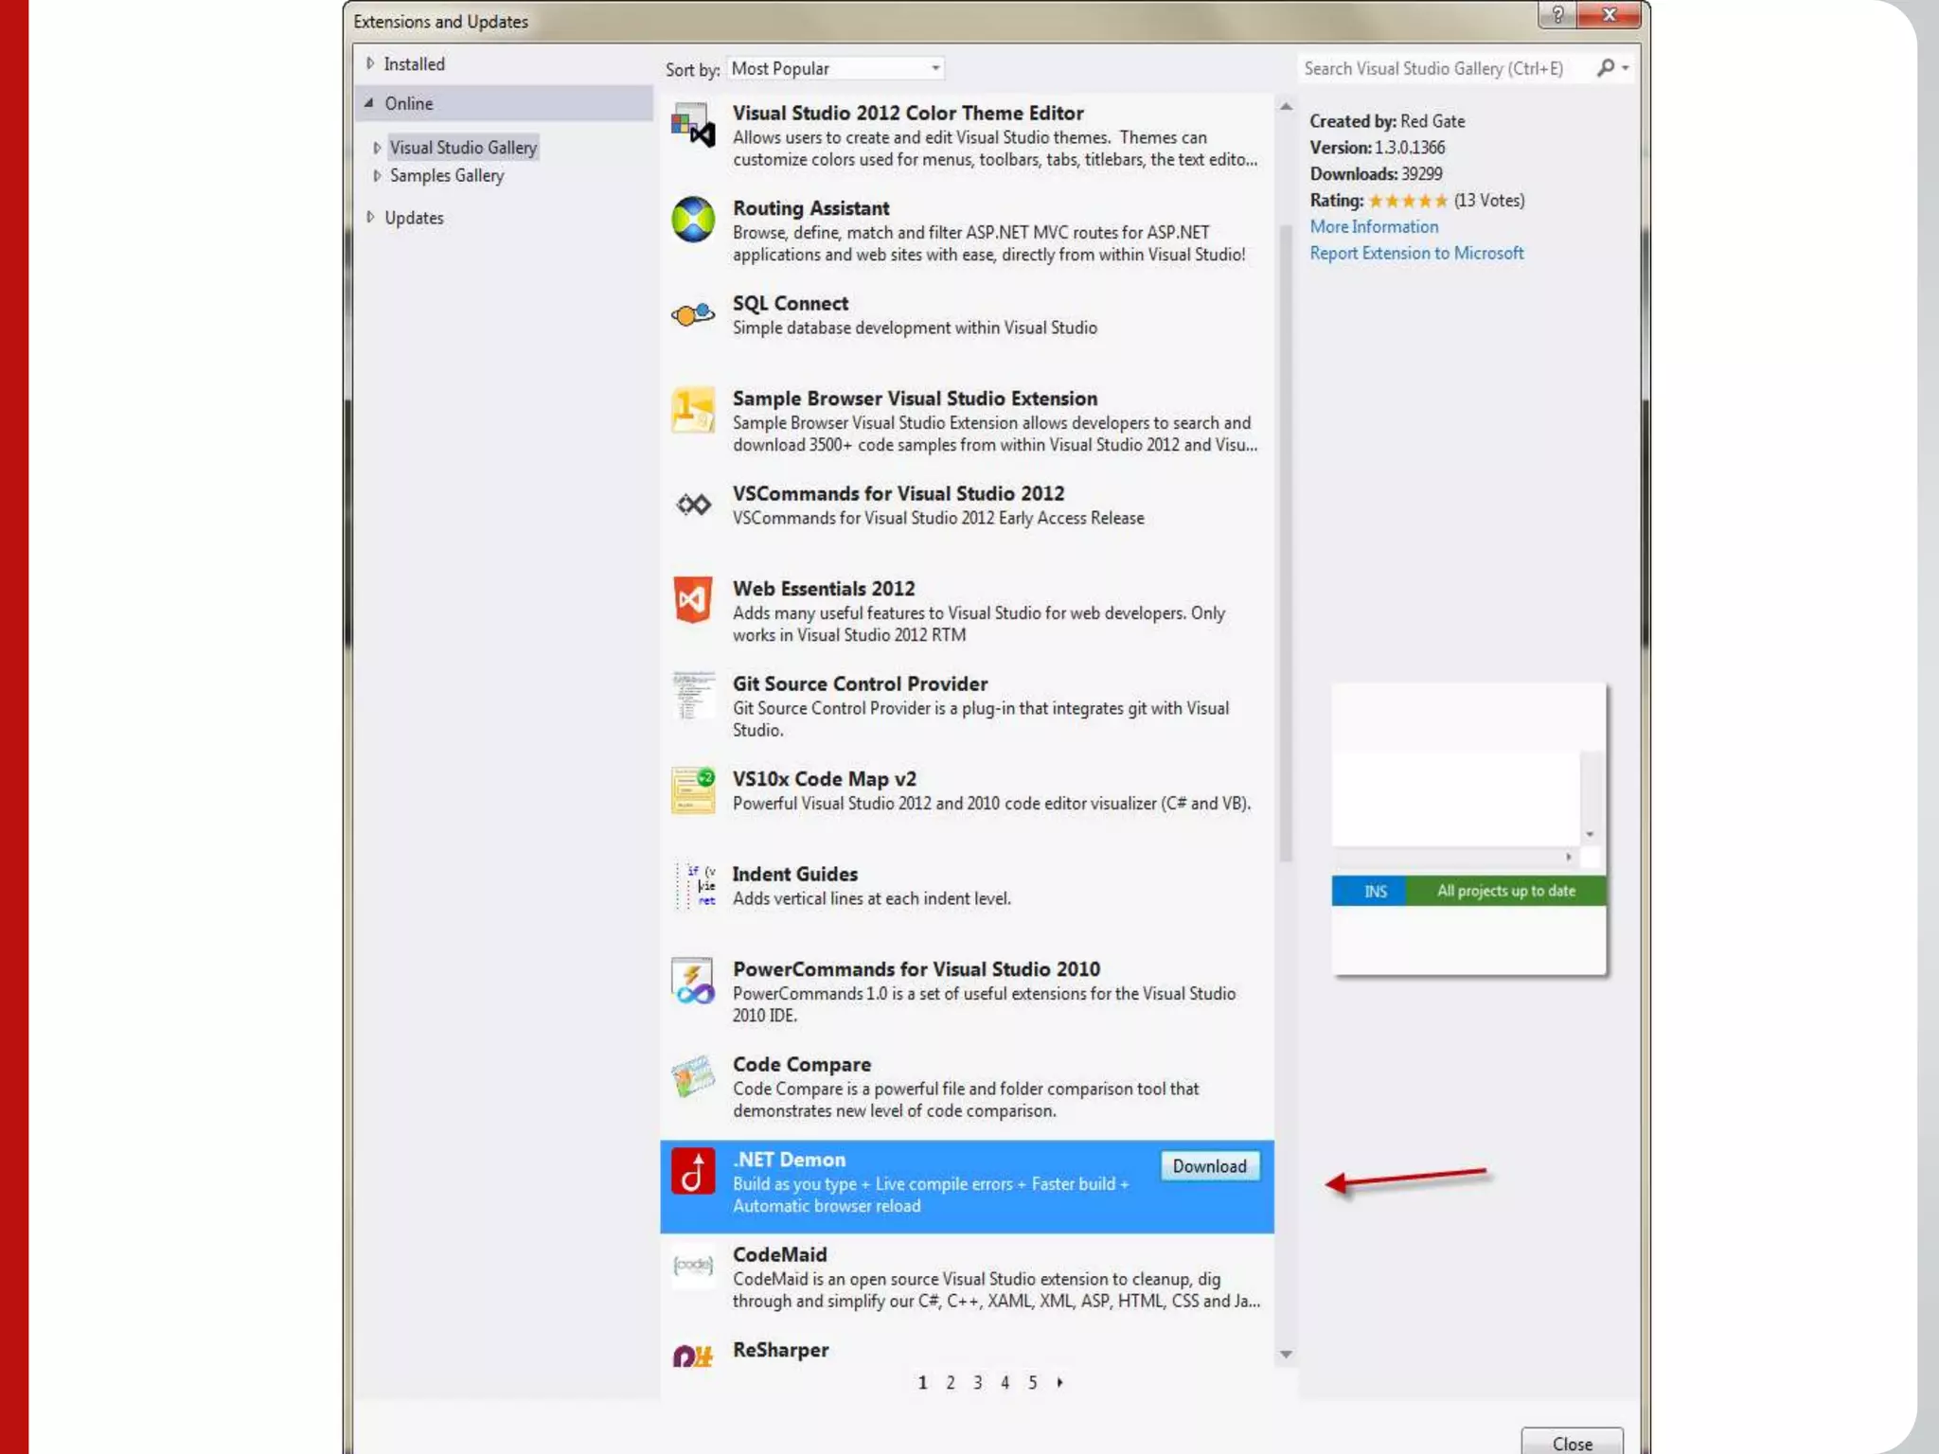Click the next page arrow
This screenshot has width=1939, height=1454.
1059,1382
